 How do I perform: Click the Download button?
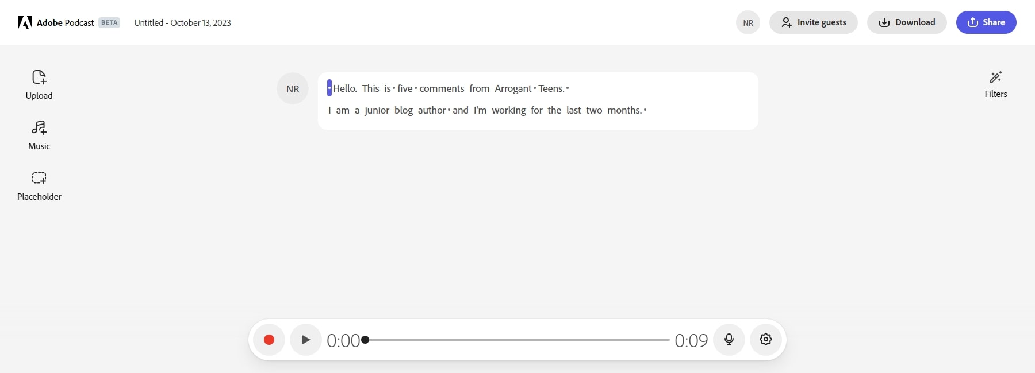(x=907, y=22)
